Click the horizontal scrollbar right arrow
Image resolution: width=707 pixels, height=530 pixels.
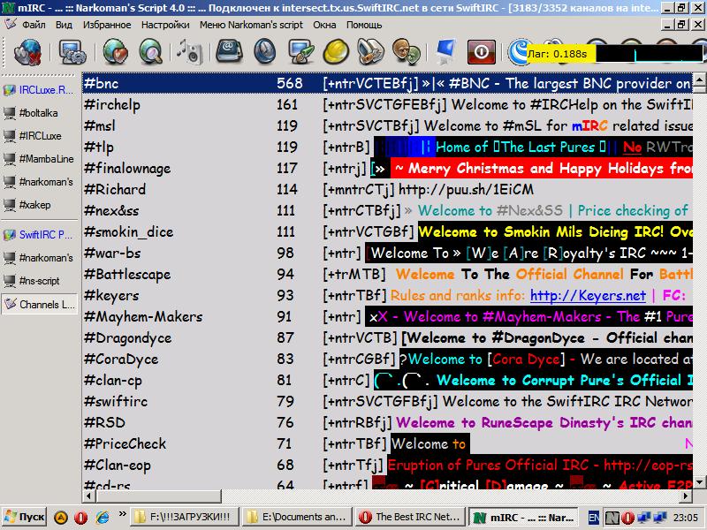(686, 496)
